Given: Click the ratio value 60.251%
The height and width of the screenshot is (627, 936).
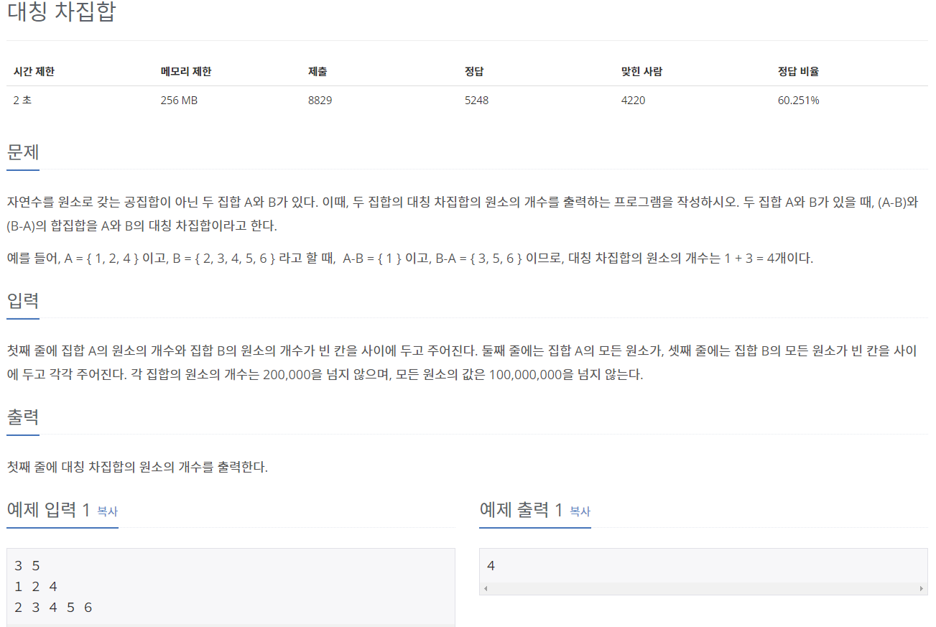Looking at the screenshot, I should [798, 101].
